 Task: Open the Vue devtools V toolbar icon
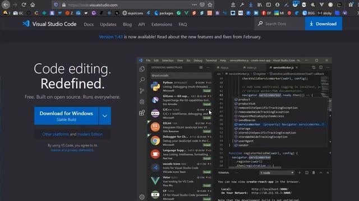coord(321,5)
